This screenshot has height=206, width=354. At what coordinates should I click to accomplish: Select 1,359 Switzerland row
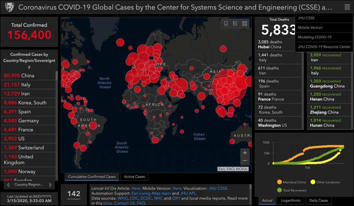[x=28, y=148]
